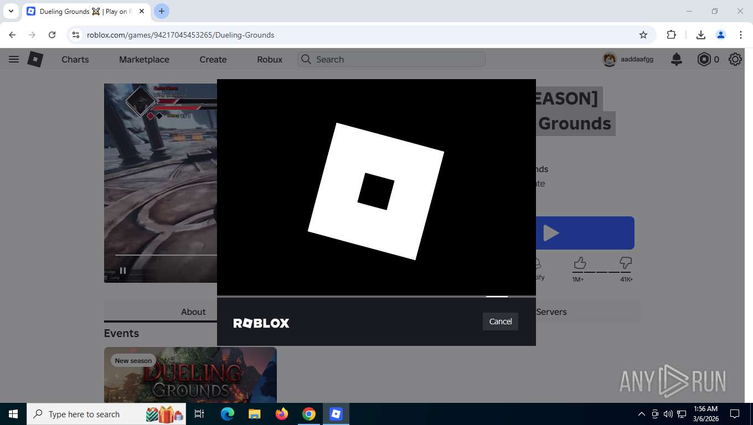Open the Roblox settings gear

[735, 59]
